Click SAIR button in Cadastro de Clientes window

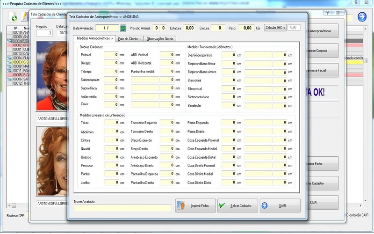pyautogui.click(x=323, y=203)
